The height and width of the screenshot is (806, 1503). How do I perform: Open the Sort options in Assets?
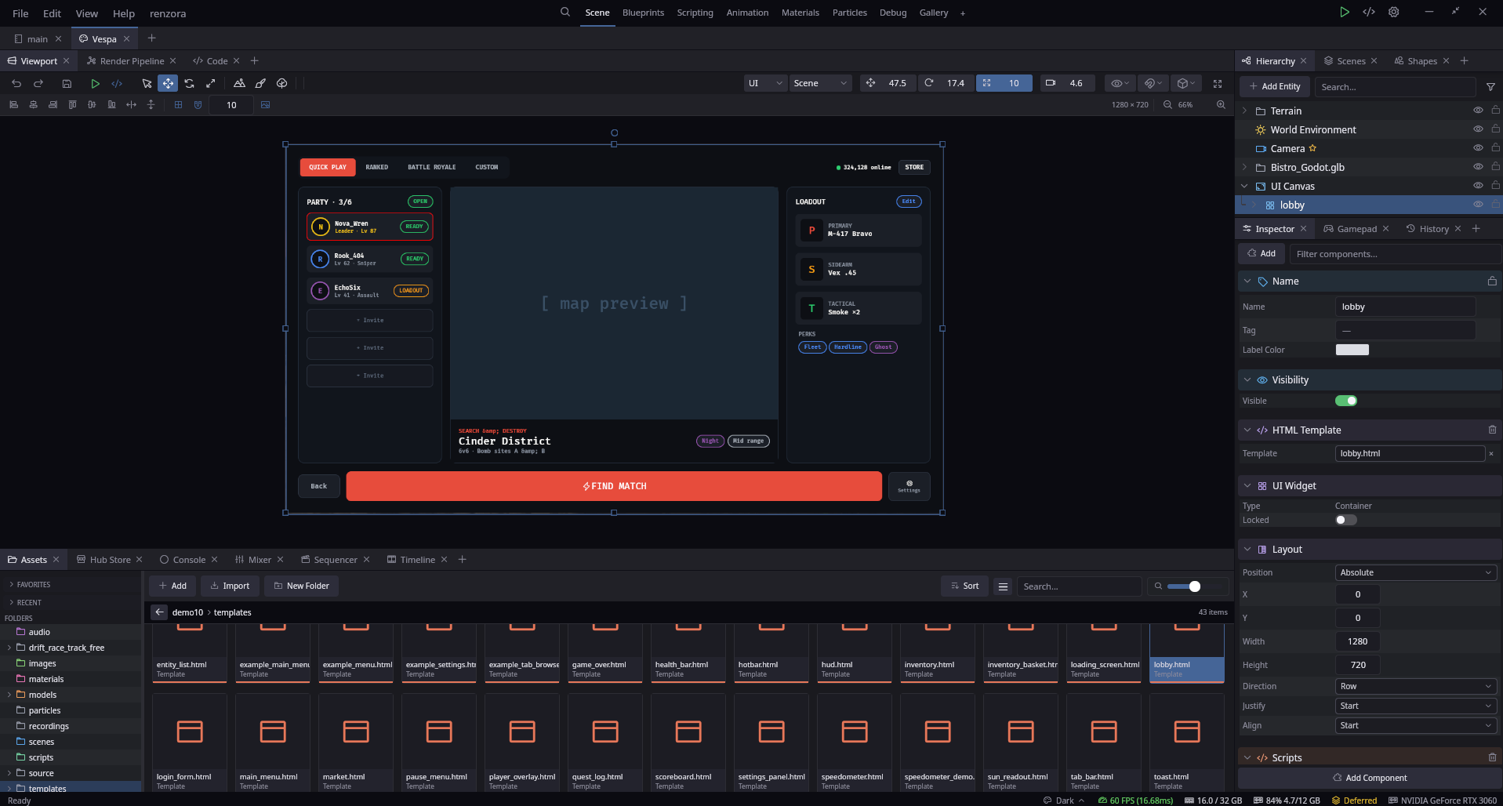[x=964, y=586]
